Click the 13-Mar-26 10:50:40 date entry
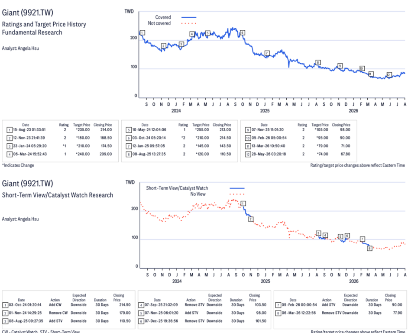This screenshot has width=408, height=333. coord(268,146)
